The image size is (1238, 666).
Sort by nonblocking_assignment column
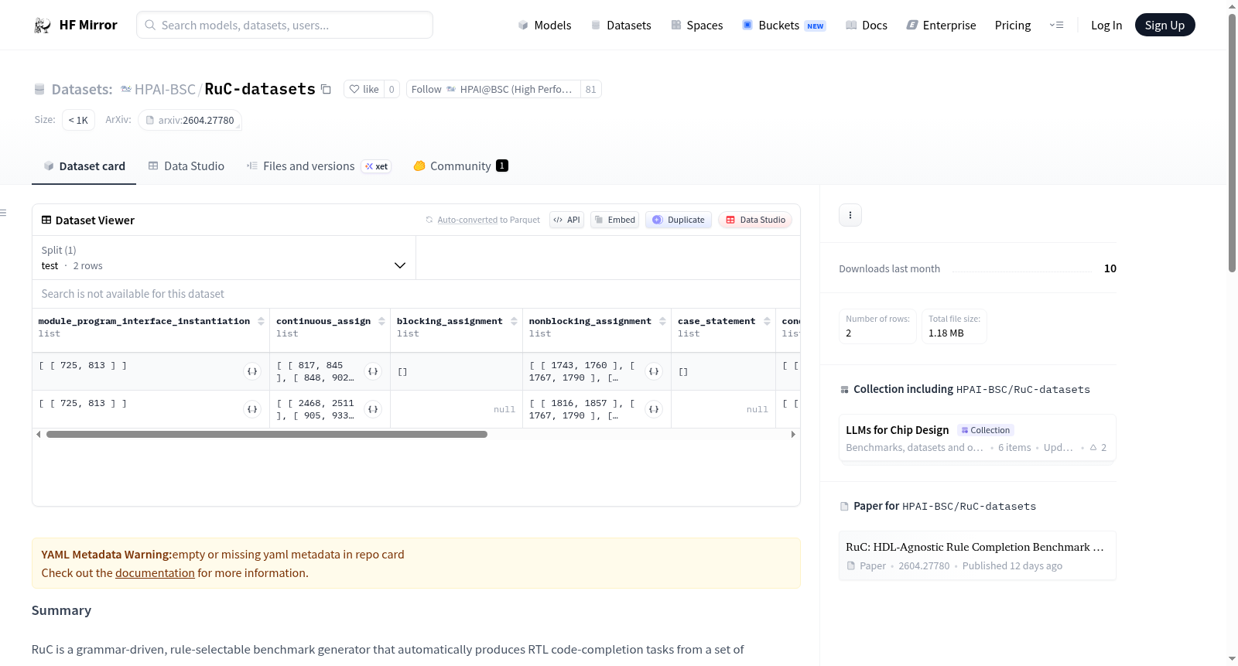662,321
